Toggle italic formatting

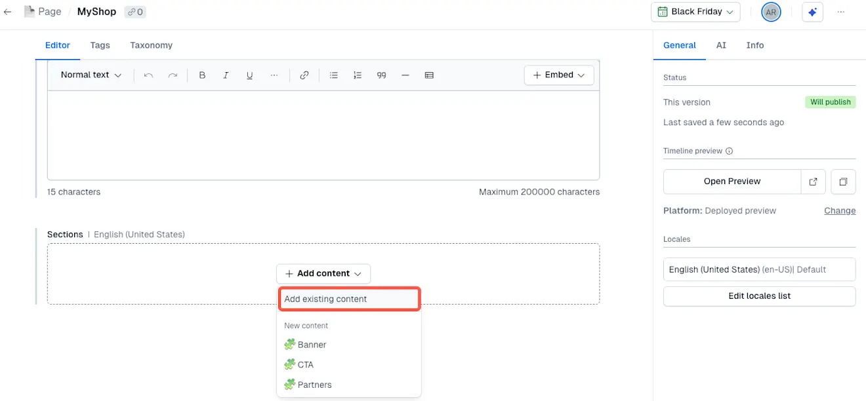click(226, 75)
